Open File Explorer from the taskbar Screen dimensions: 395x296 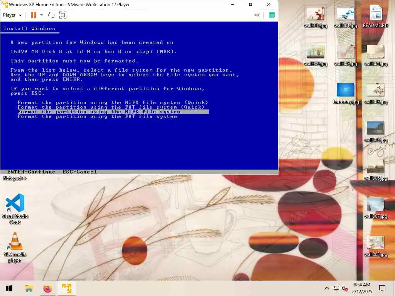[29, 288]
